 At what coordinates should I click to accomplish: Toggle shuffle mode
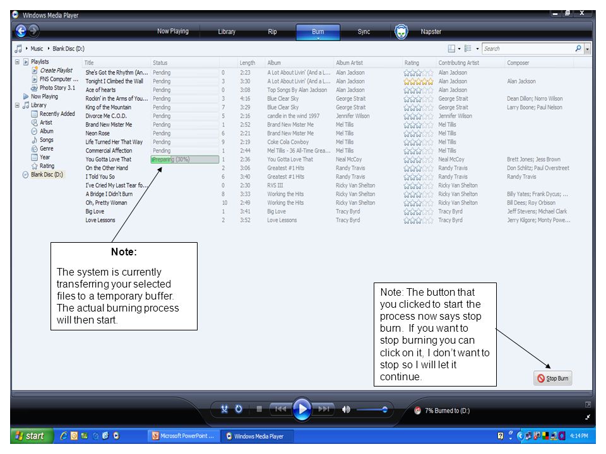[225, 409]
